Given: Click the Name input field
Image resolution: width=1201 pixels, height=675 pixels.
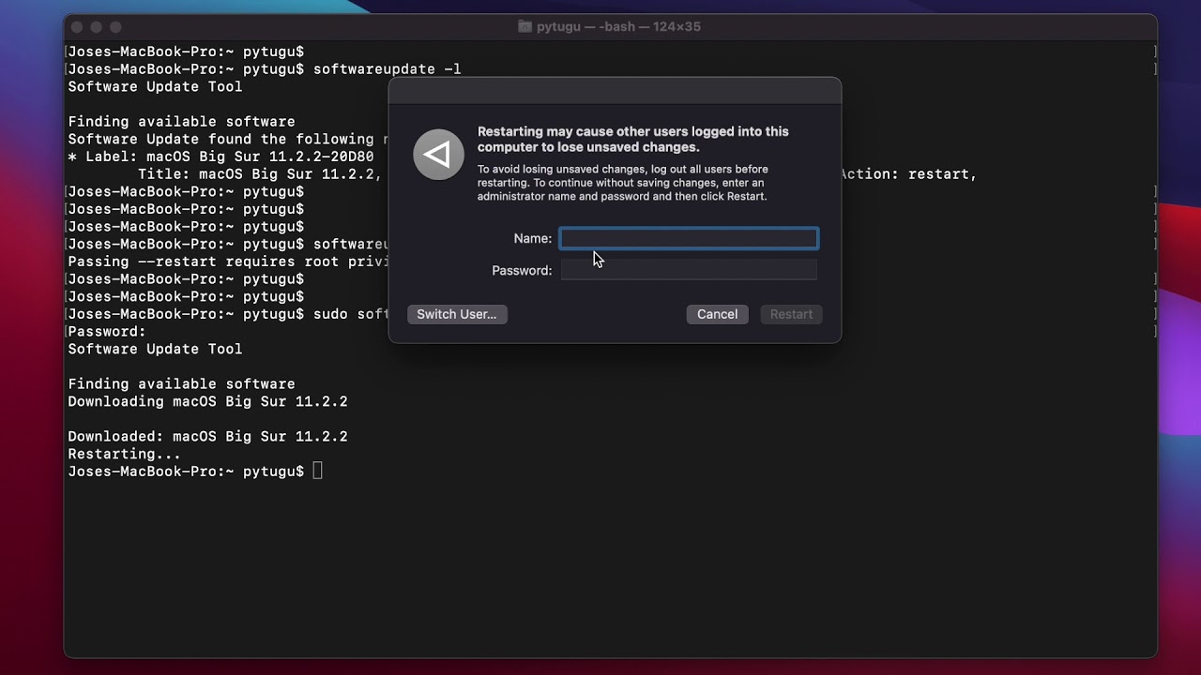Looking at the screenshot, I should click(689, 238).
